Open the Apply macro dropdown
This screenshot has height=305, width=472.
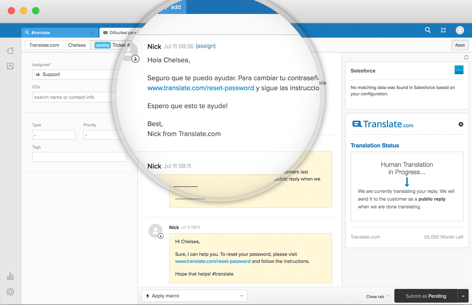[x=194, y=296]
